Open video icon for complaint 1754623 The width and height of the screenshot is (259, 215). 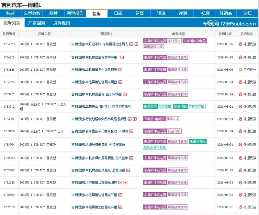pyautogui.click(x=136, y=44)
